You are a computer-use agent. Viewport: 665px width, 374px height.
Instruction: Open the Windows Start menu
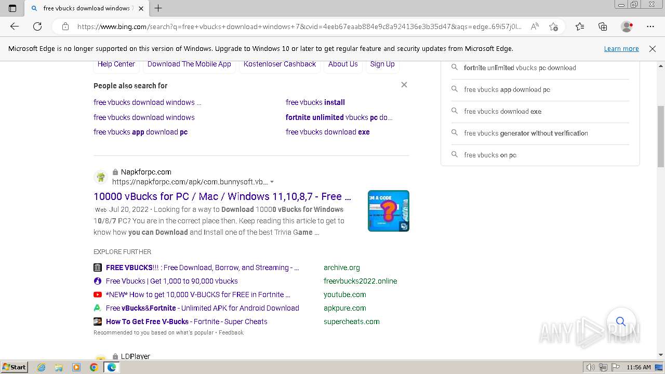[x=15, y=367]
